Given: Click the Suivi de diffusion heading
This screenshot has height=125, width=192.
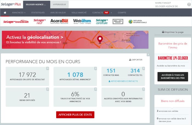Looking at the screenshot, I should [173, 90].
